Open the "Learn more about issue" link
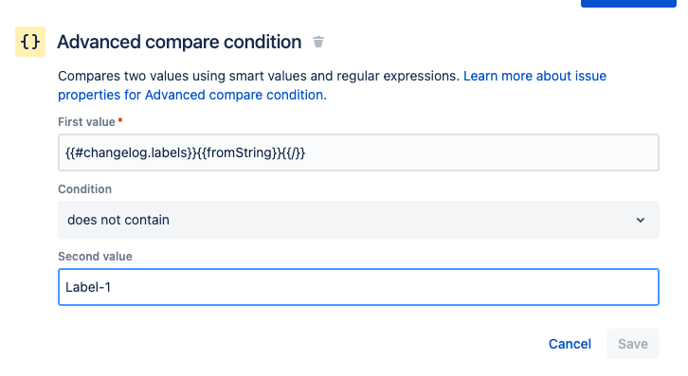Image resolution: width=688 pixels, height=376 pixels. pyautogui.click(x=534, y=76)
